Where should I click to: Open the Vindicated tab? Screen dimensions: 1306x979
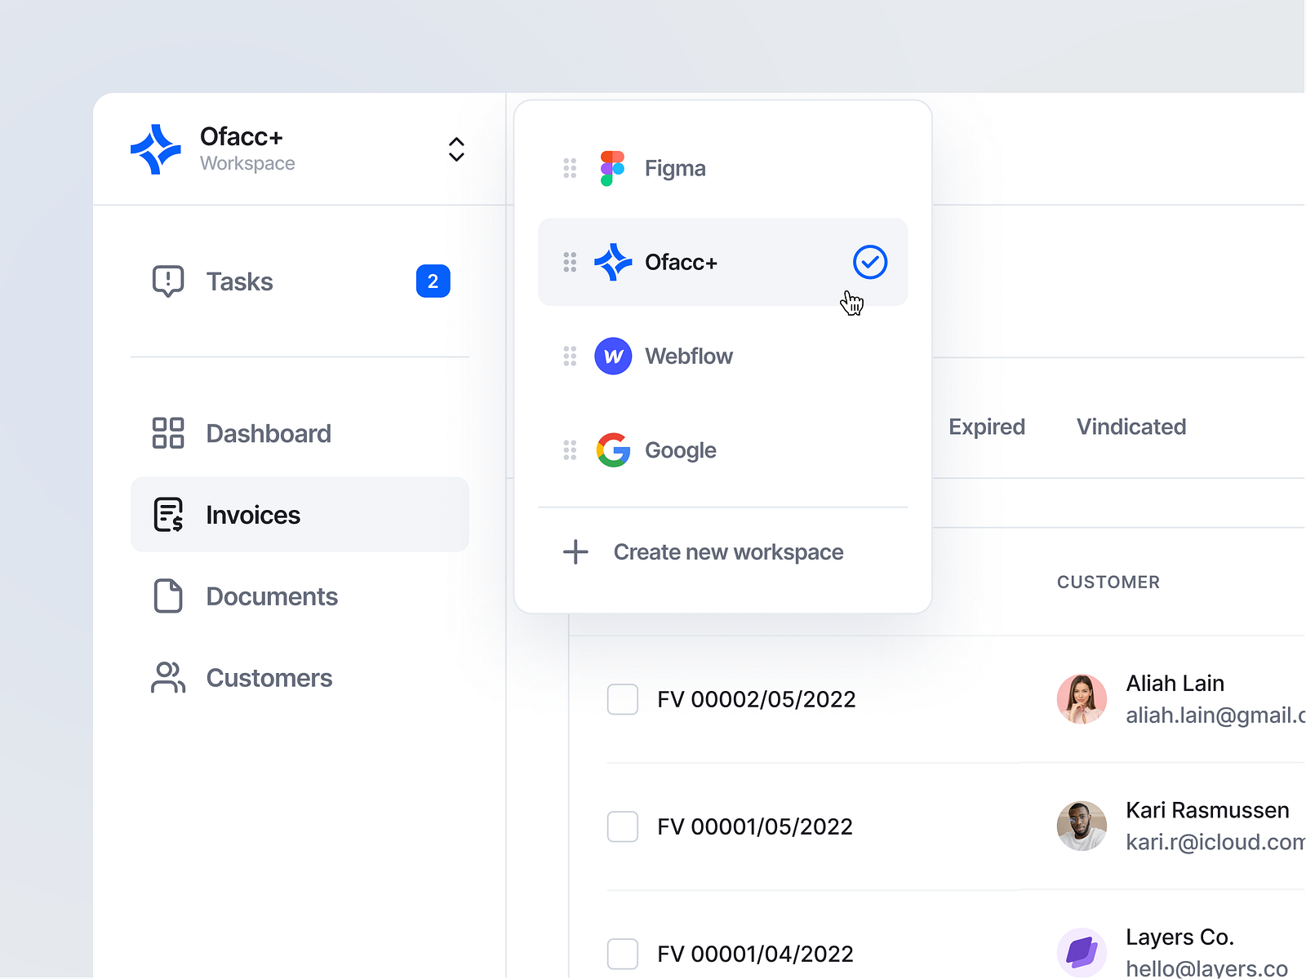1131,427
